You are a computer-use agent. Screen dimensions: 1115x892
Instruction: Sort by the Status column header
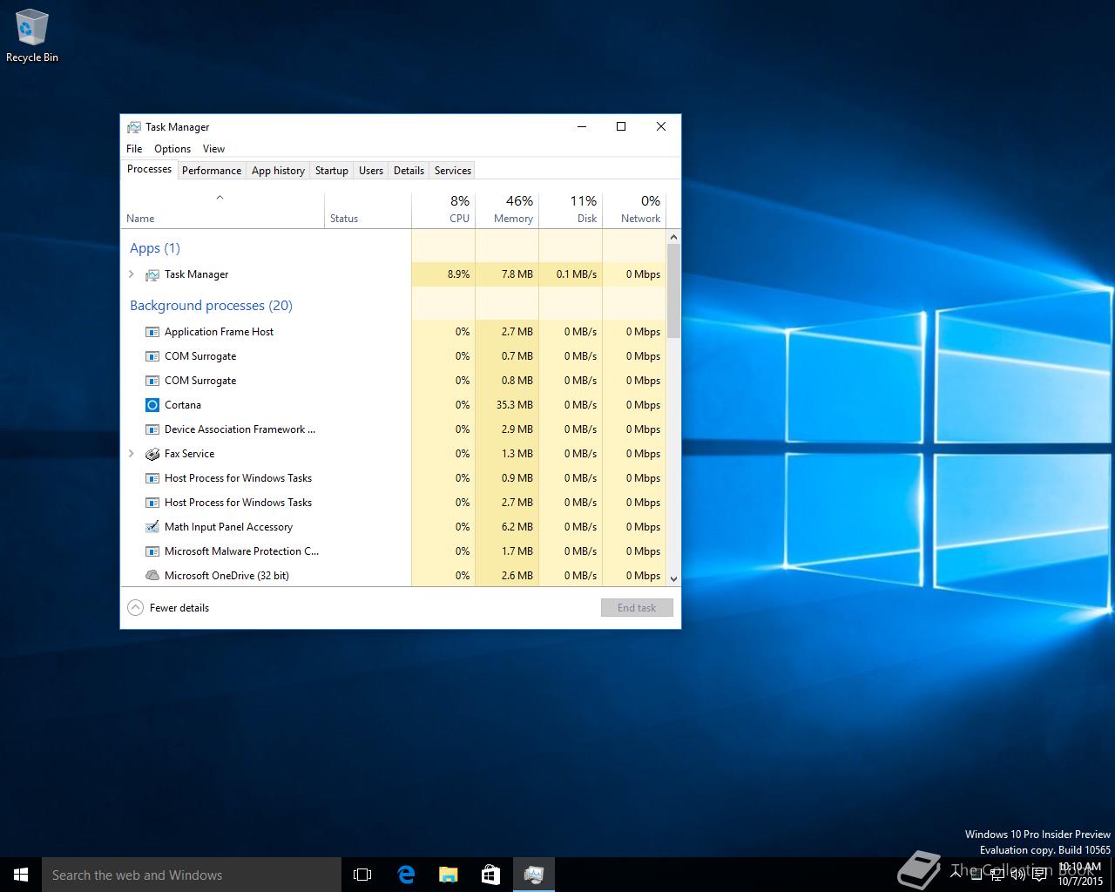[368, 209]
